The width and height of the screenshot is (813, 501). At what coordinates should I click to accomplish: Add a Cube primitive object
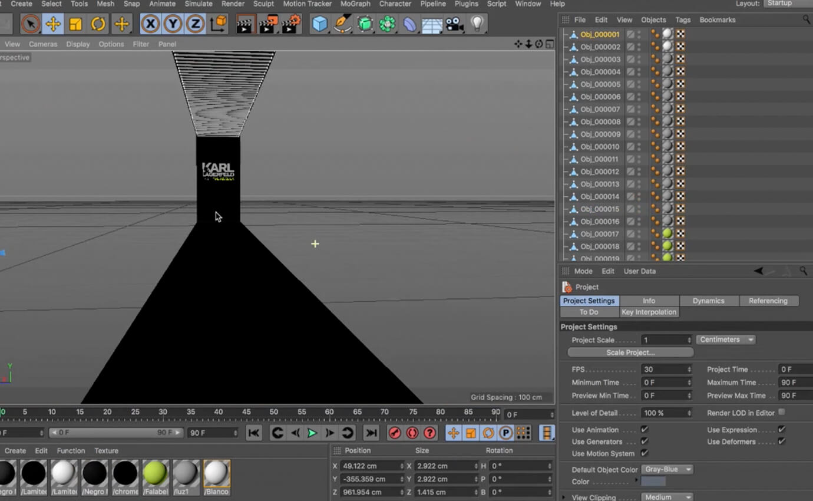click(319, 24)
